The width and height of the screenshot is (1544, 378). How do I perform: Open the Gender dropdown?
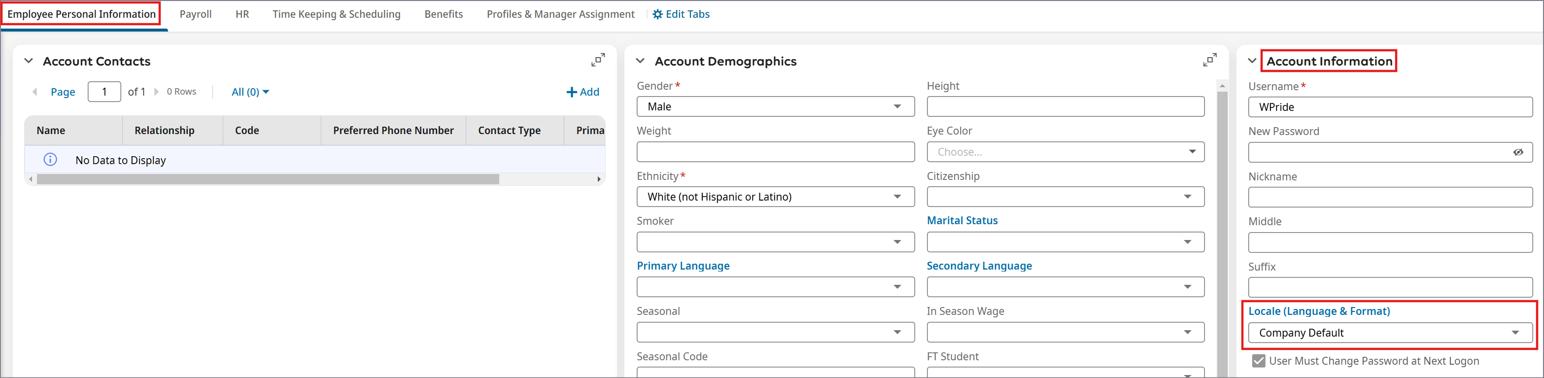click(x=896, y=106)
